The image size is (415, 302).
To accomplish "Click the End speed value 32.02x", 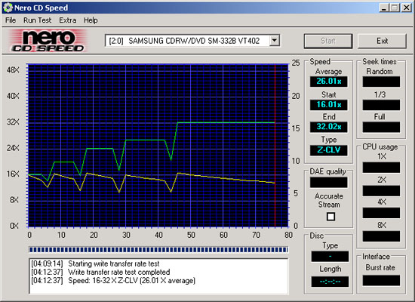I will [329, 127].
